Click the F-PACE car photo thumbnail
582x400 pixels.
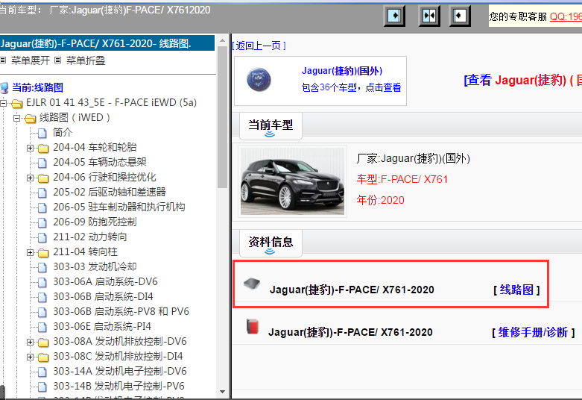[x=292, y=181]
